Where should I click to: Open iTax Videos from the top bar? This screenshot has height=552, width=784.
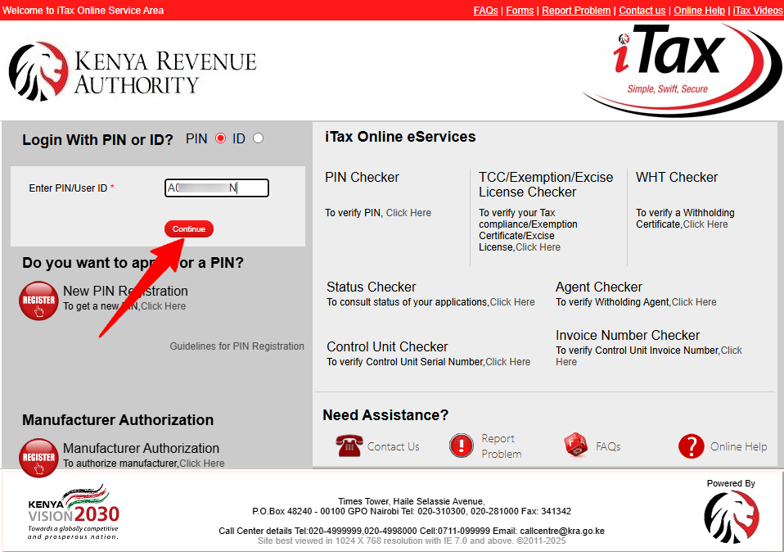pyautogui.click(x=757, y=10)
